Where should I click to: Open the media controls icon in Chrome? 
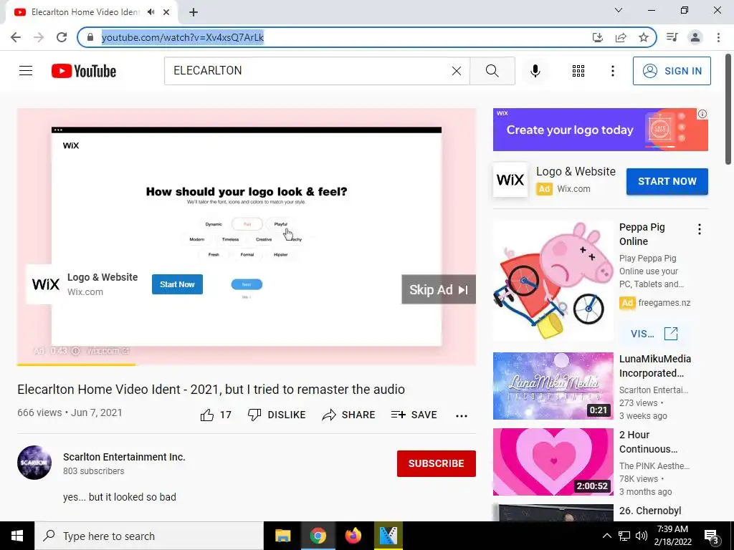pos(672,37)
